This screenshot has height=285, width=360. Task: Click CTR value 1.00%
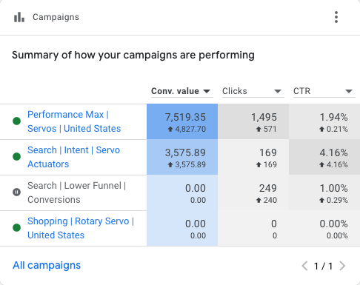334,188
